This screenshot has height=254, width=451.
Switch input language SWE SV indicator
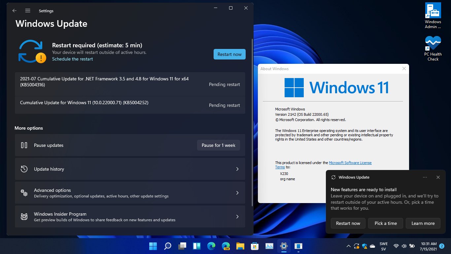click(384, 246)
